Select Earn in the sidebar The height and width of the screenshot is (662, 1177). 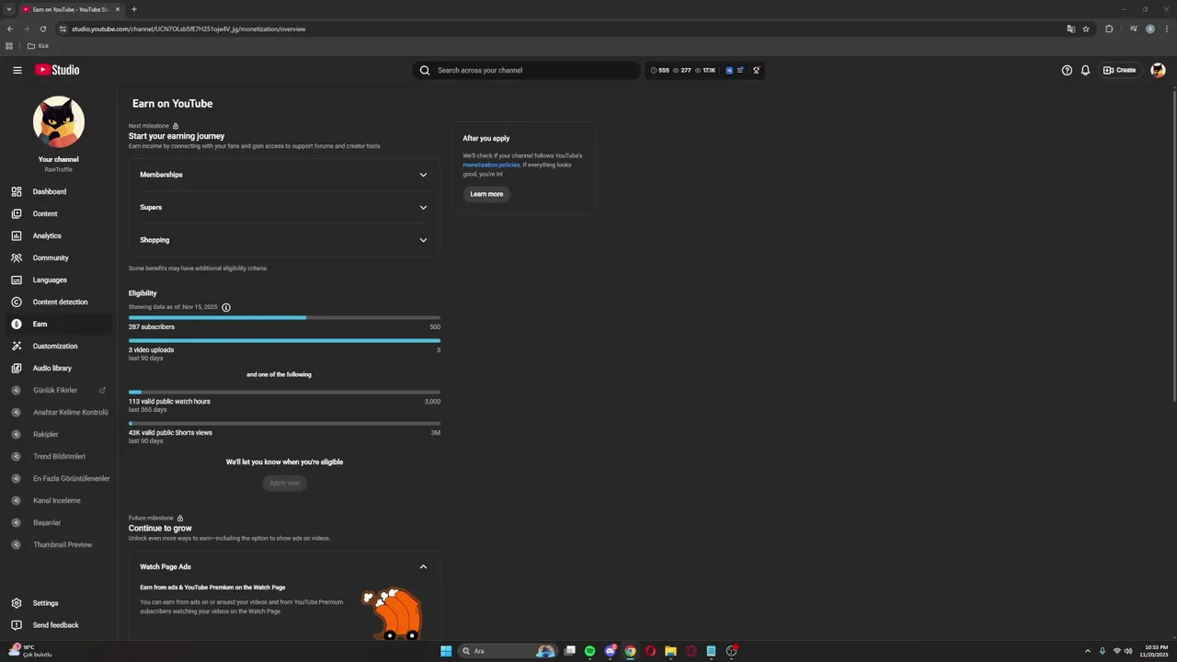click(x=59, y=324)
